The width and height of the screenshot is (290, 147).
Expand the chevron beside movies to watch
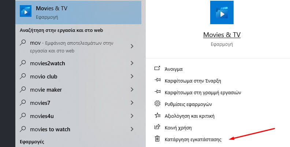click(x=132, y=129)
